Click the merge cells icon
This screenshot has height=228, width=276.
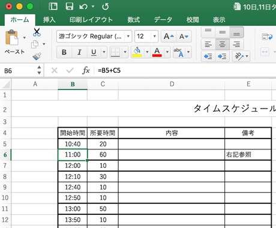click(265, 52)
